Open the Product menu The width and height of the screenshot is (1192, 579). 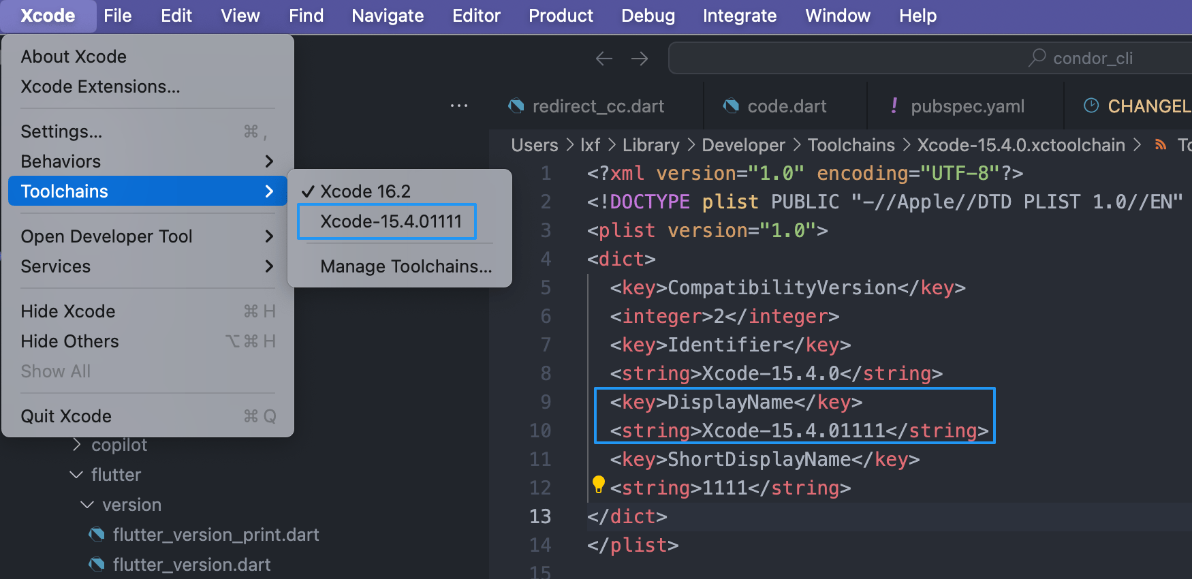(x=561, y=16)
